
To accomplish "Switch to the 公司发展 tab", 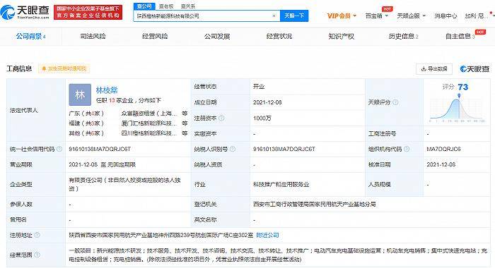I will pos(217,36).
